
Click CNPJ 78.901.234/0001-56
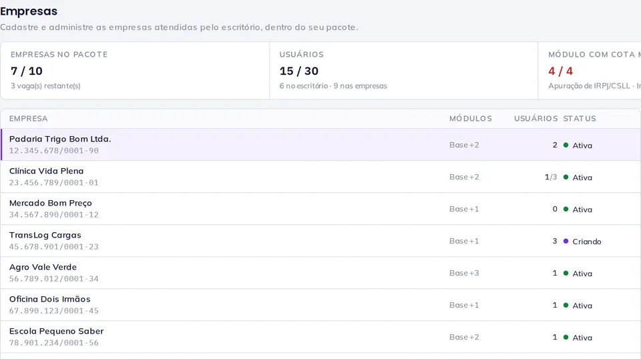(x=54, y=343)
